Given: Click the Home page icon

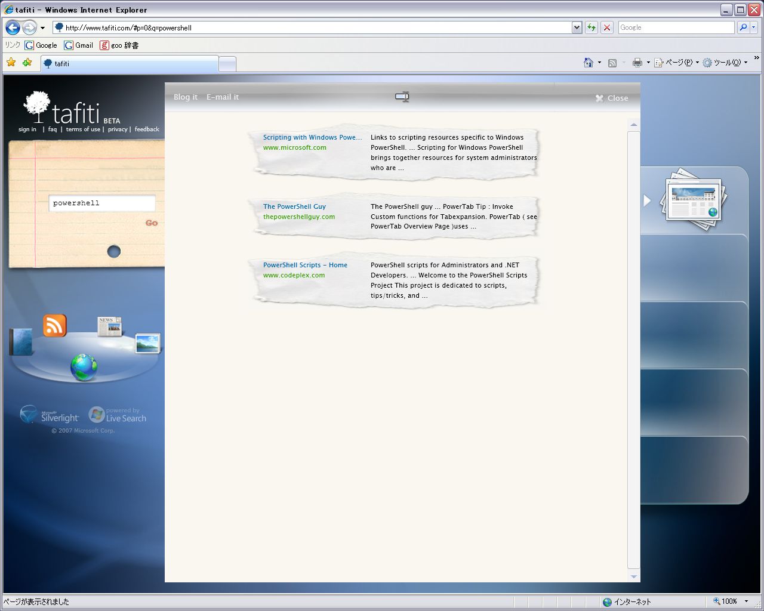Looking at the screenshot, I should [x=589, y=63].
